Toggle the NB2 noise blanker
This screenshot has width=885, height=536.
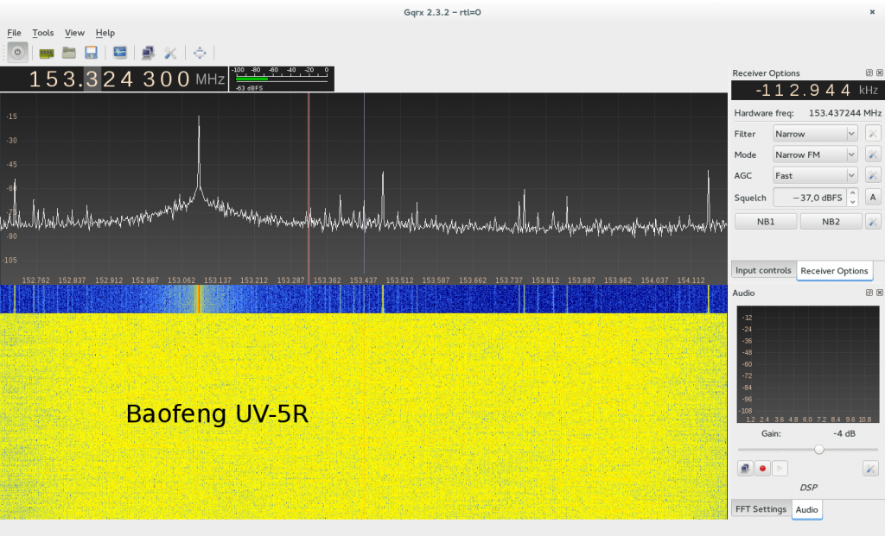click(x=831, y=222)
